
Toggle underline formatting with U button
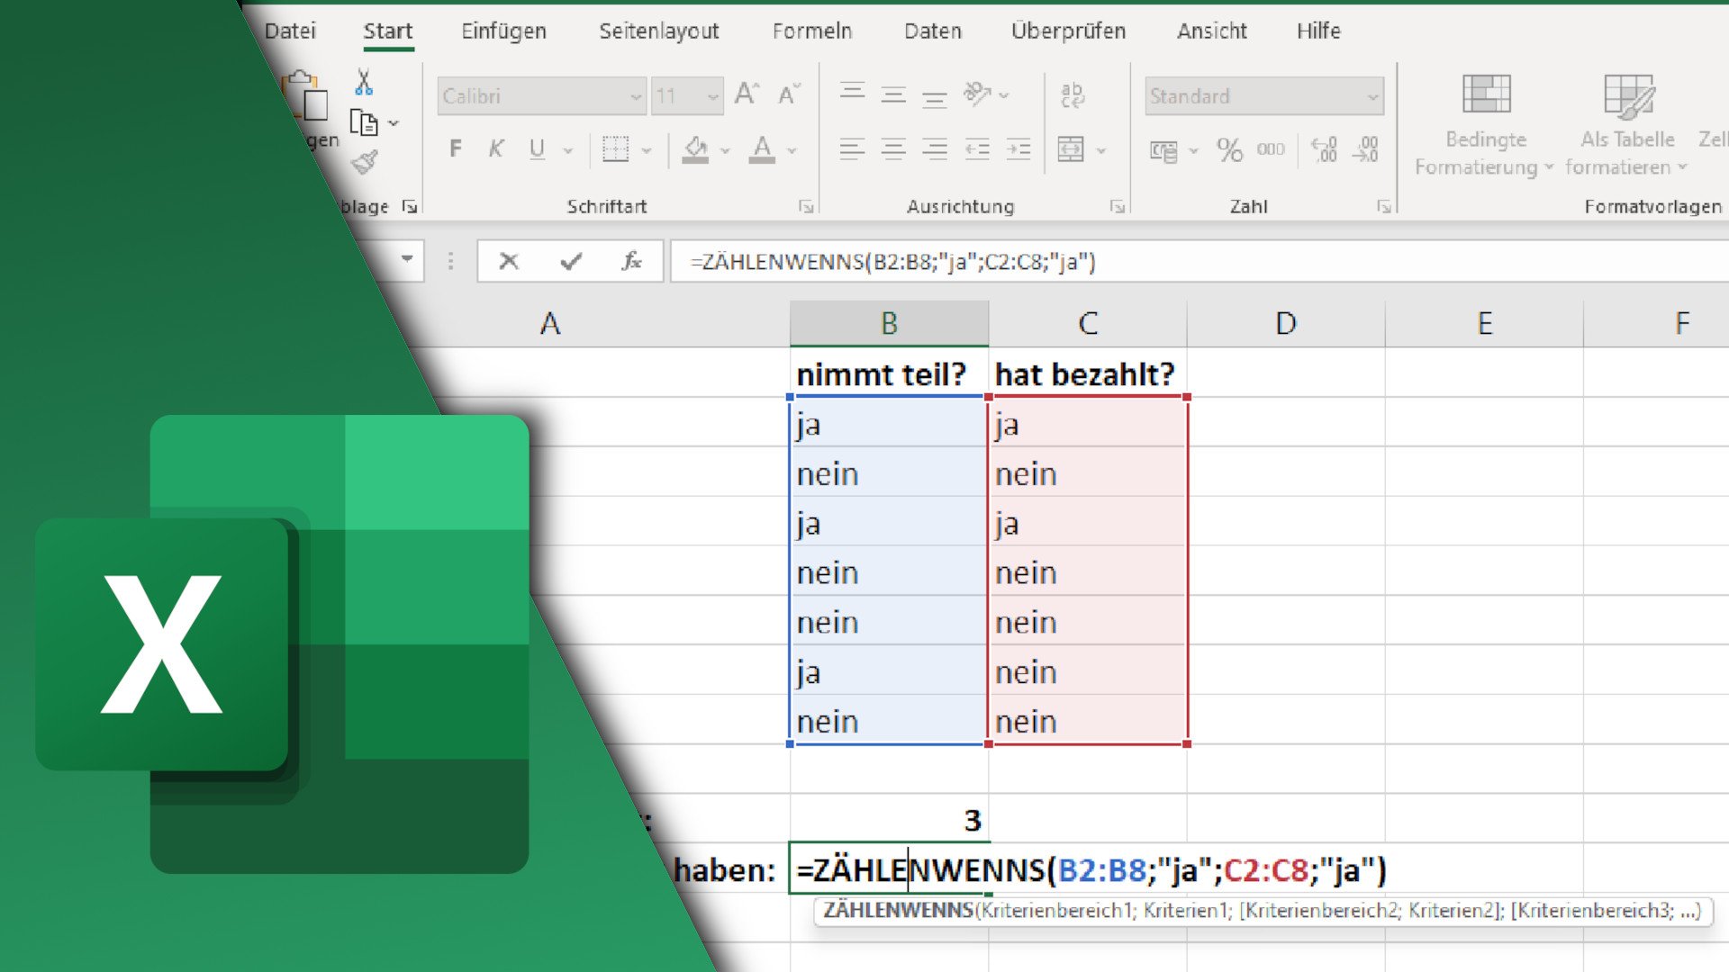(x=536, y=148)
